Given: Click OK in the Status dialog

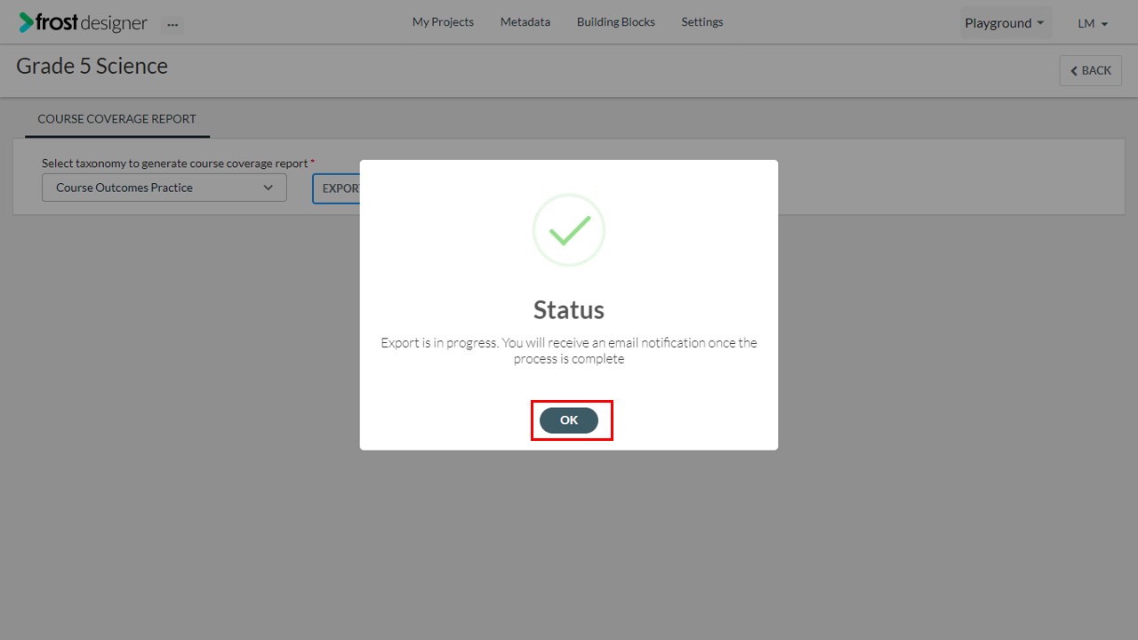Looking at the screenshot, I should pos(569,420).
